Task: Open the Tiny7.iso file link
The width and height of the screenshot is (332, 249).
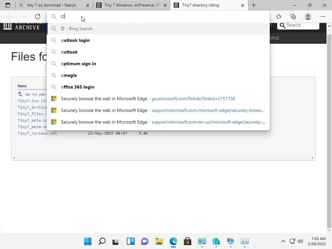Action: point(28,101)
